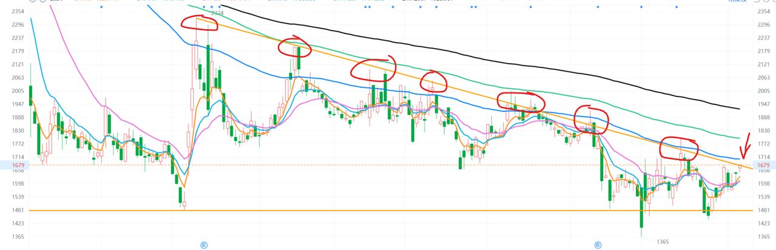The height and width of the screenshot is (250, 776).
Task: Click the right earnings 'E' icon
Action: tap(598, 245)
